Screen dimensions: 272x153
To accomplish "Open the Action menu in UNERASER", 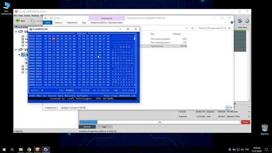I will pos(27,16).
